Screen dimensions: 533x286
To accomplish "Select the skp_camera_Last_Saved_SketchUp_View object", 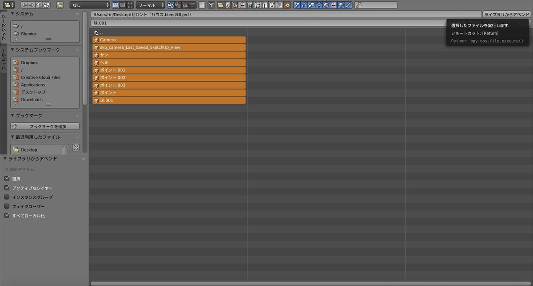I will (169, 47).
